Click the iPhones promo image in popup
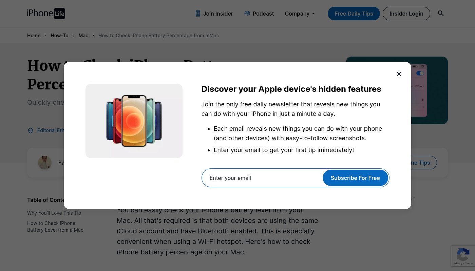 tap(134, 121)
